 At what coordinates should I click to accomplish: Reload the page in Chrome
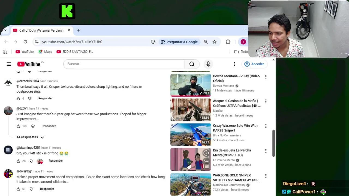point(25,42)
